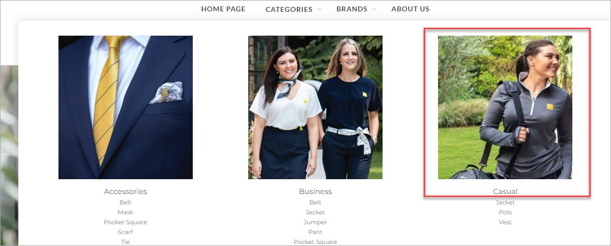Select Pant under Business
Viewport: 611px width, 246px height.
click(x=315, y=232)
